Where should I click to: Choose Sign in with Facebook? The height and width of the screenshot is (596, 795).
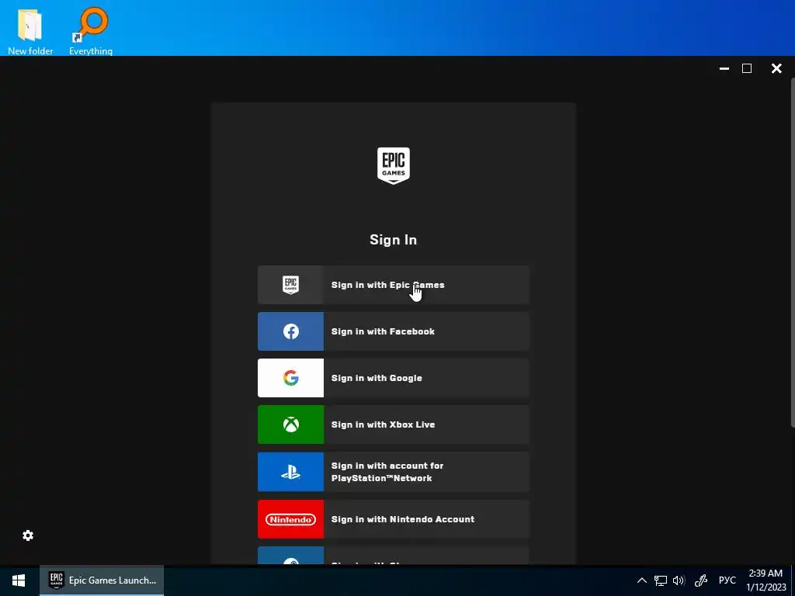point(394,331)
